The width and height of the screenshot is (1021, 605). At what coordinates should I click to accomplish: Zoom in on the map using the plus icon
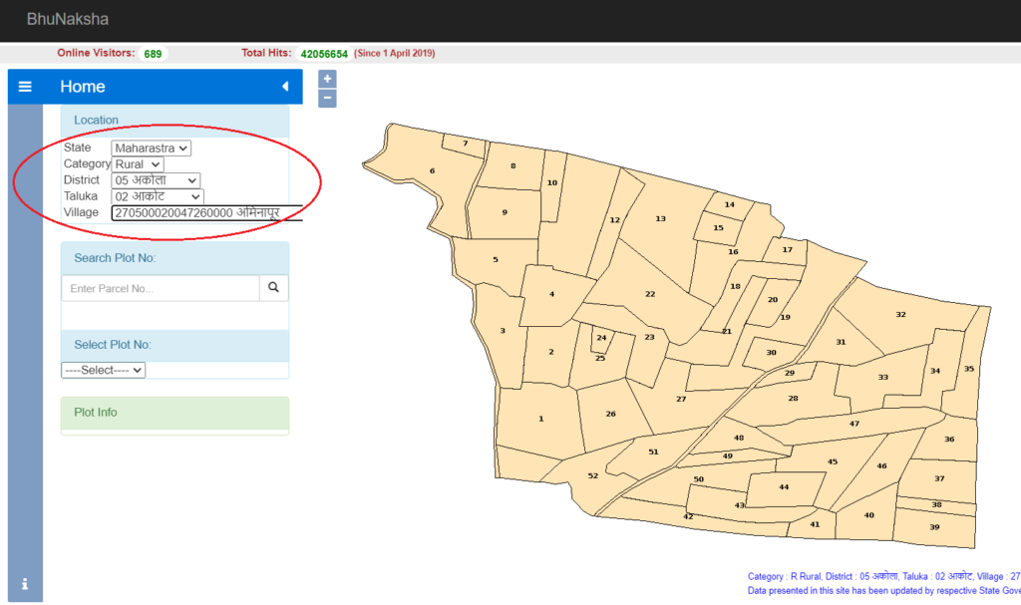(x=327, y=78)
